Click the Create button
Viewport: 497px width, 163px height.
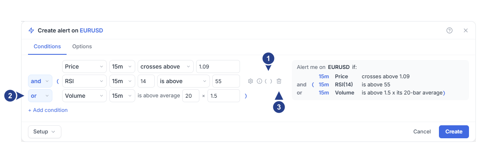(x=454, y=132)
